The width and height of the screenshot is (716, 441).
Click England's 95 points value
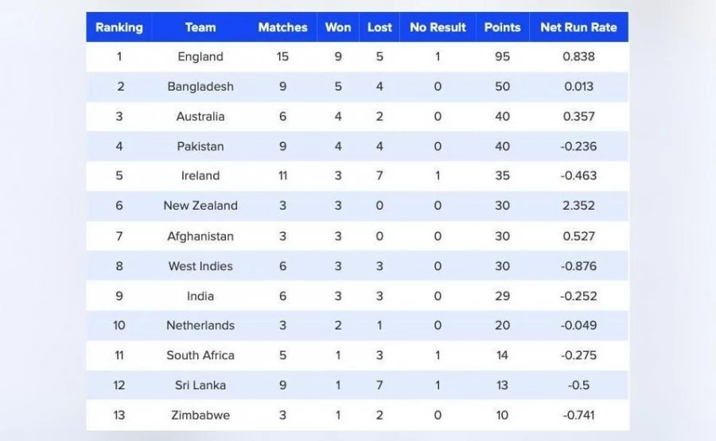coord(502,56)
